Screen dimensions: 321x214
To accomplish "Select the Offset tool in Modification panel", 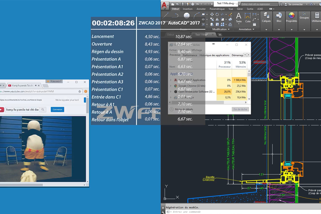I will coord(230,24).
